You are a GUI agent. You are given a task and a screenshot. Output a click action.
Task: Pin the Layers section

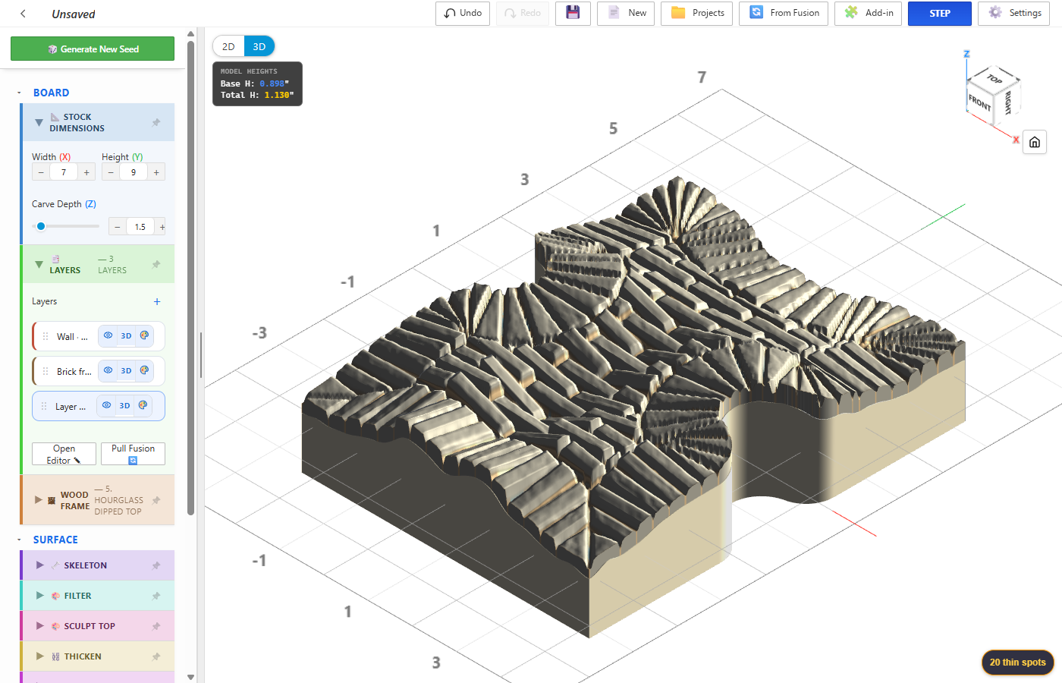click(156, 264)
